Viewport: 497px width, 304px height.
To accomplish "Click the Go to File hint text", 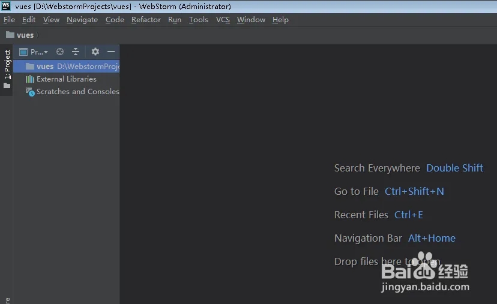I will click(x=357, y=191).
